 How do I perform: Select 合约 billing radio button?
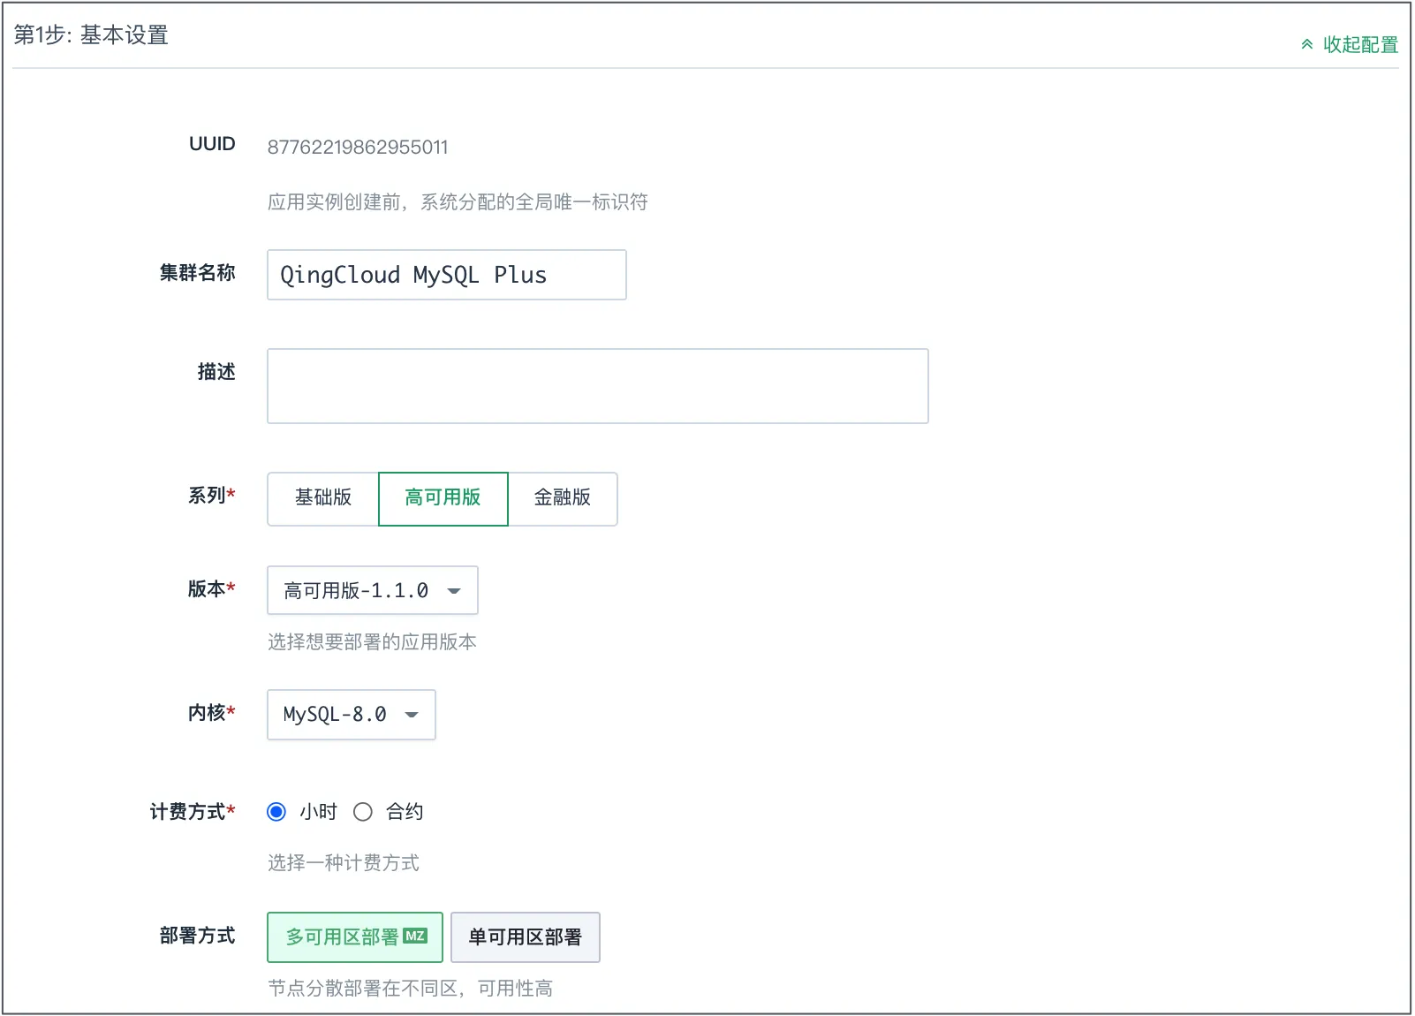pyautogui.click(x=363, y=812)
